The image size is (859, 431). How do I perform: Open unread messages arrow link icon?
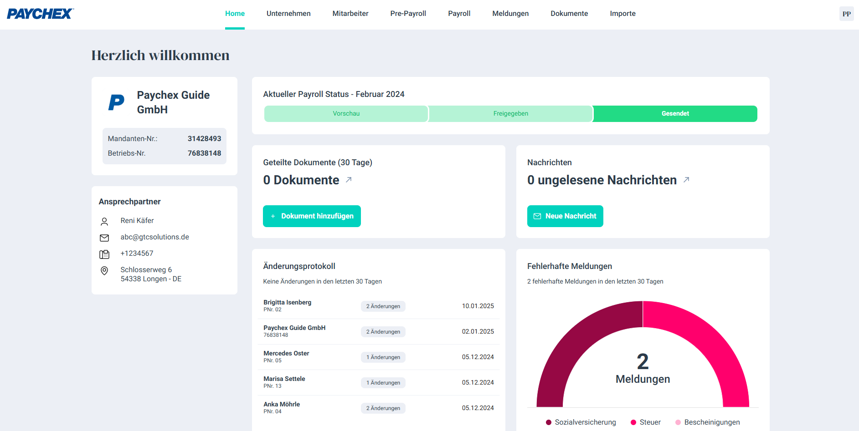[x=686, y=180]
